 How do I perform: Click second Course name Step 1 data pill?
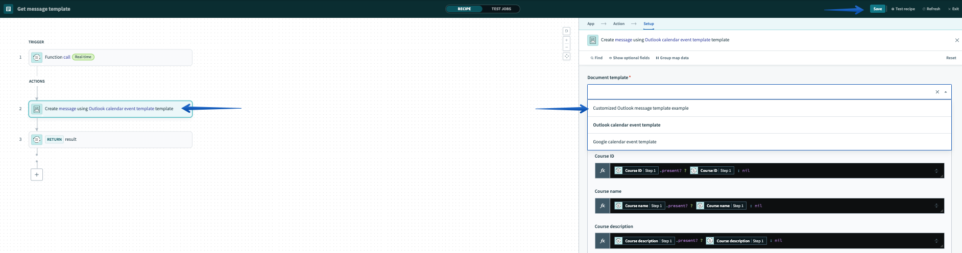coord(720,206)
